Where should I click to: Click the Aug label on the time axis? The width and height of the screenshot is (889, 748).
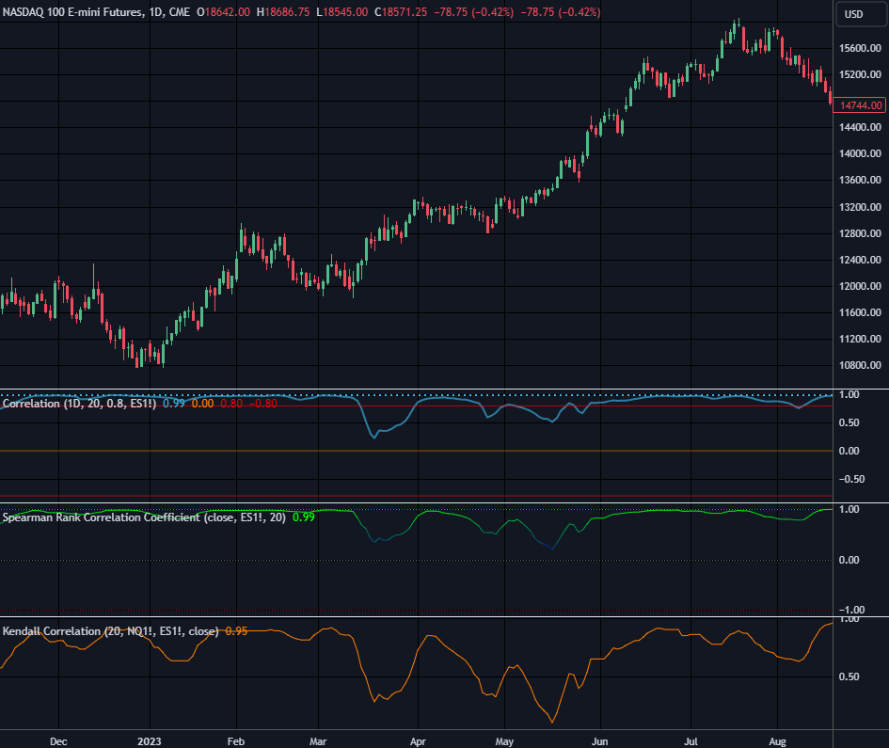[777, 741]
